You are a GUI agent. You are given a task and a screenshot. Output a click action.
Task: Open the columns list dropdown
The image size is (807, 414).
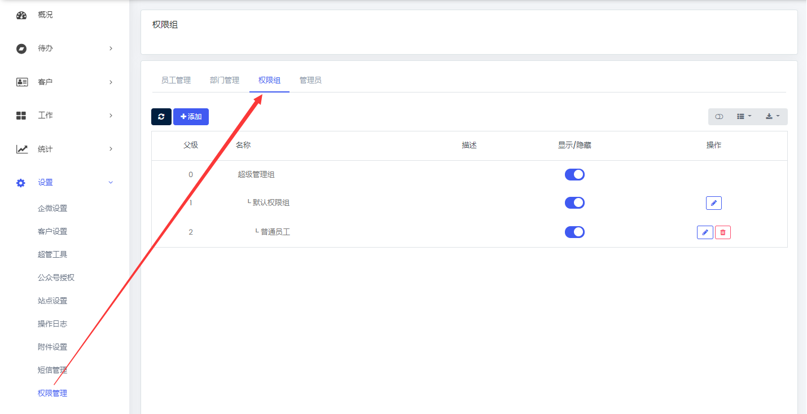[744, 117]
